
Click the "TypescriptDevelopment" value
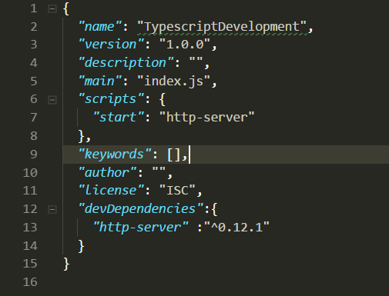click(222, 27)
